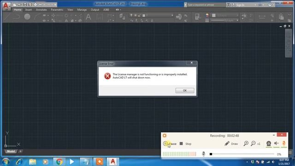The width and height of the screenshot is (295, 166).
Task: Select the Polyline tool in the ribbon
Action: (17, 17)
